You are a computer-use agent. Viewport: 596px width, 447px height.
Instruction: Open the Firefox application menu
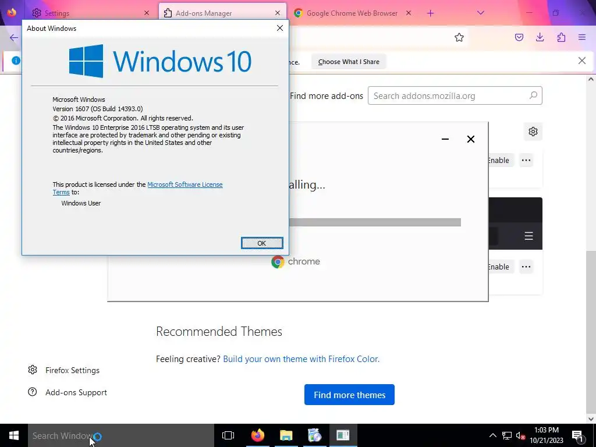582,37
